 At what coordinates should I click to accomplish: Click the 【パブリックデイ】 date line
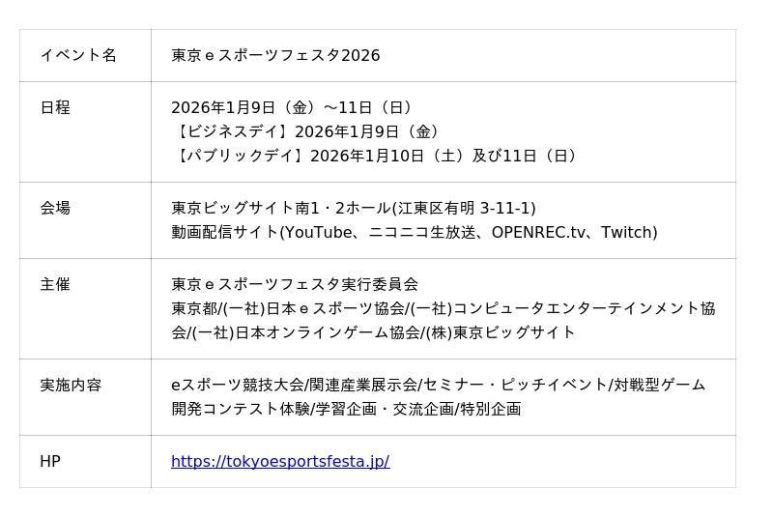(377, 156)
